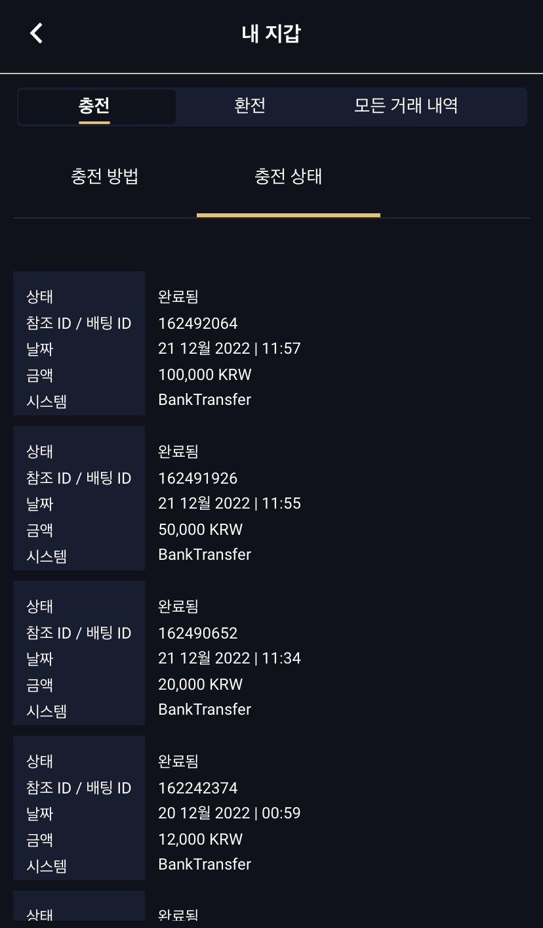The width and height of the screenshot is (543, 928).
Task: Click the date 21 12월 2022 | 11:55
Action: (230, 503)
